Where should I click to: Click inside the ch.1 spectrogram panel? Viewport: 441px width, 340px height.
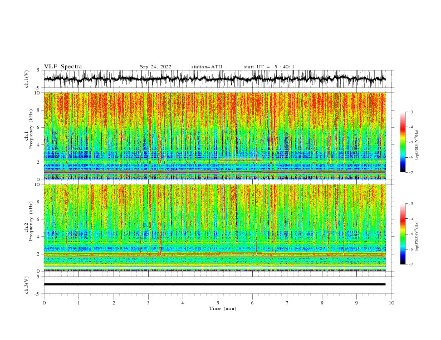coord(214,136)
